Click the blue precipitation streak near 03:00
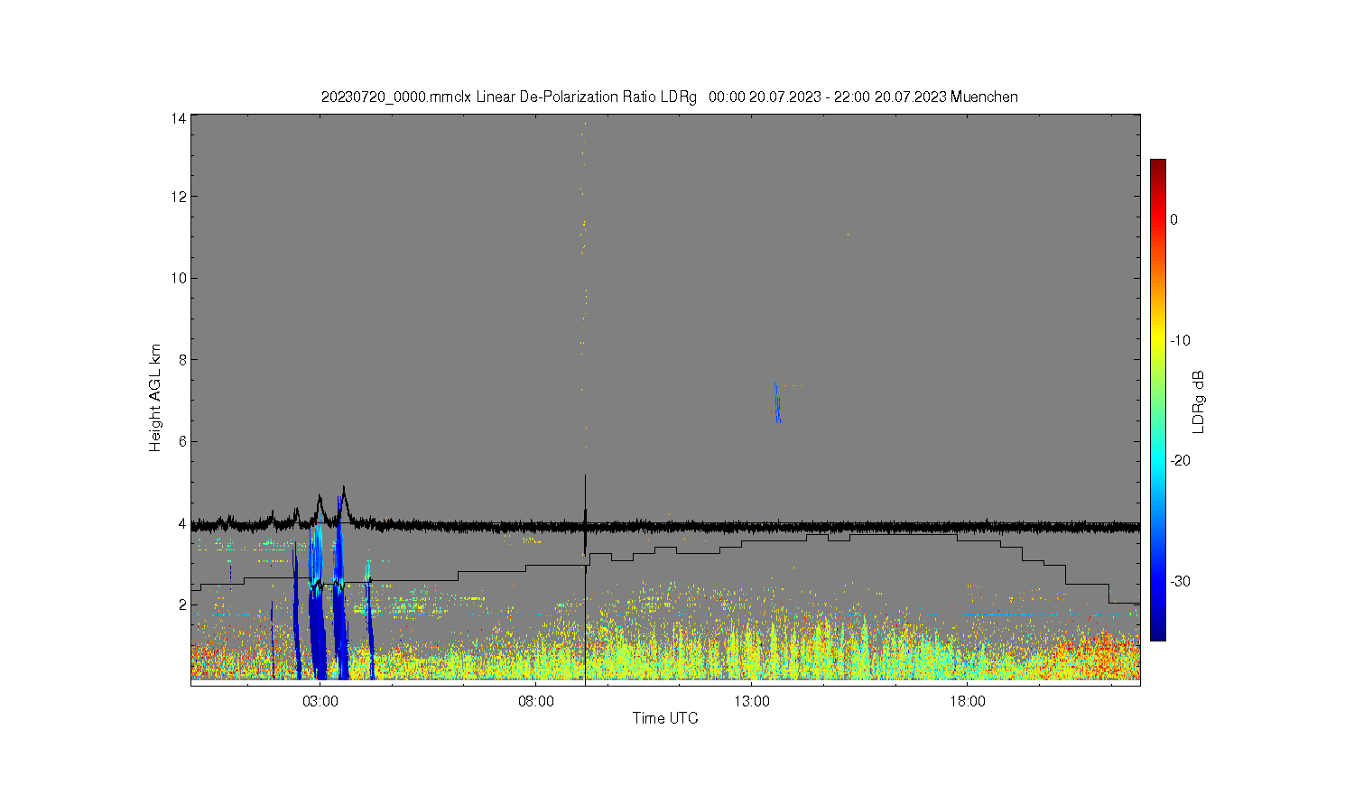The width and height of the screenshot is (1354, 812). tap(315, 604)
